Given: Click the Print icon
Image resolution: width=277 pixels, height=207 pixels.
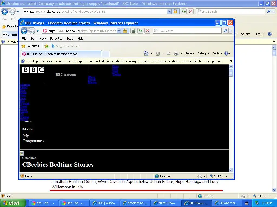Looking at the screenshot, I should [176, 53].
